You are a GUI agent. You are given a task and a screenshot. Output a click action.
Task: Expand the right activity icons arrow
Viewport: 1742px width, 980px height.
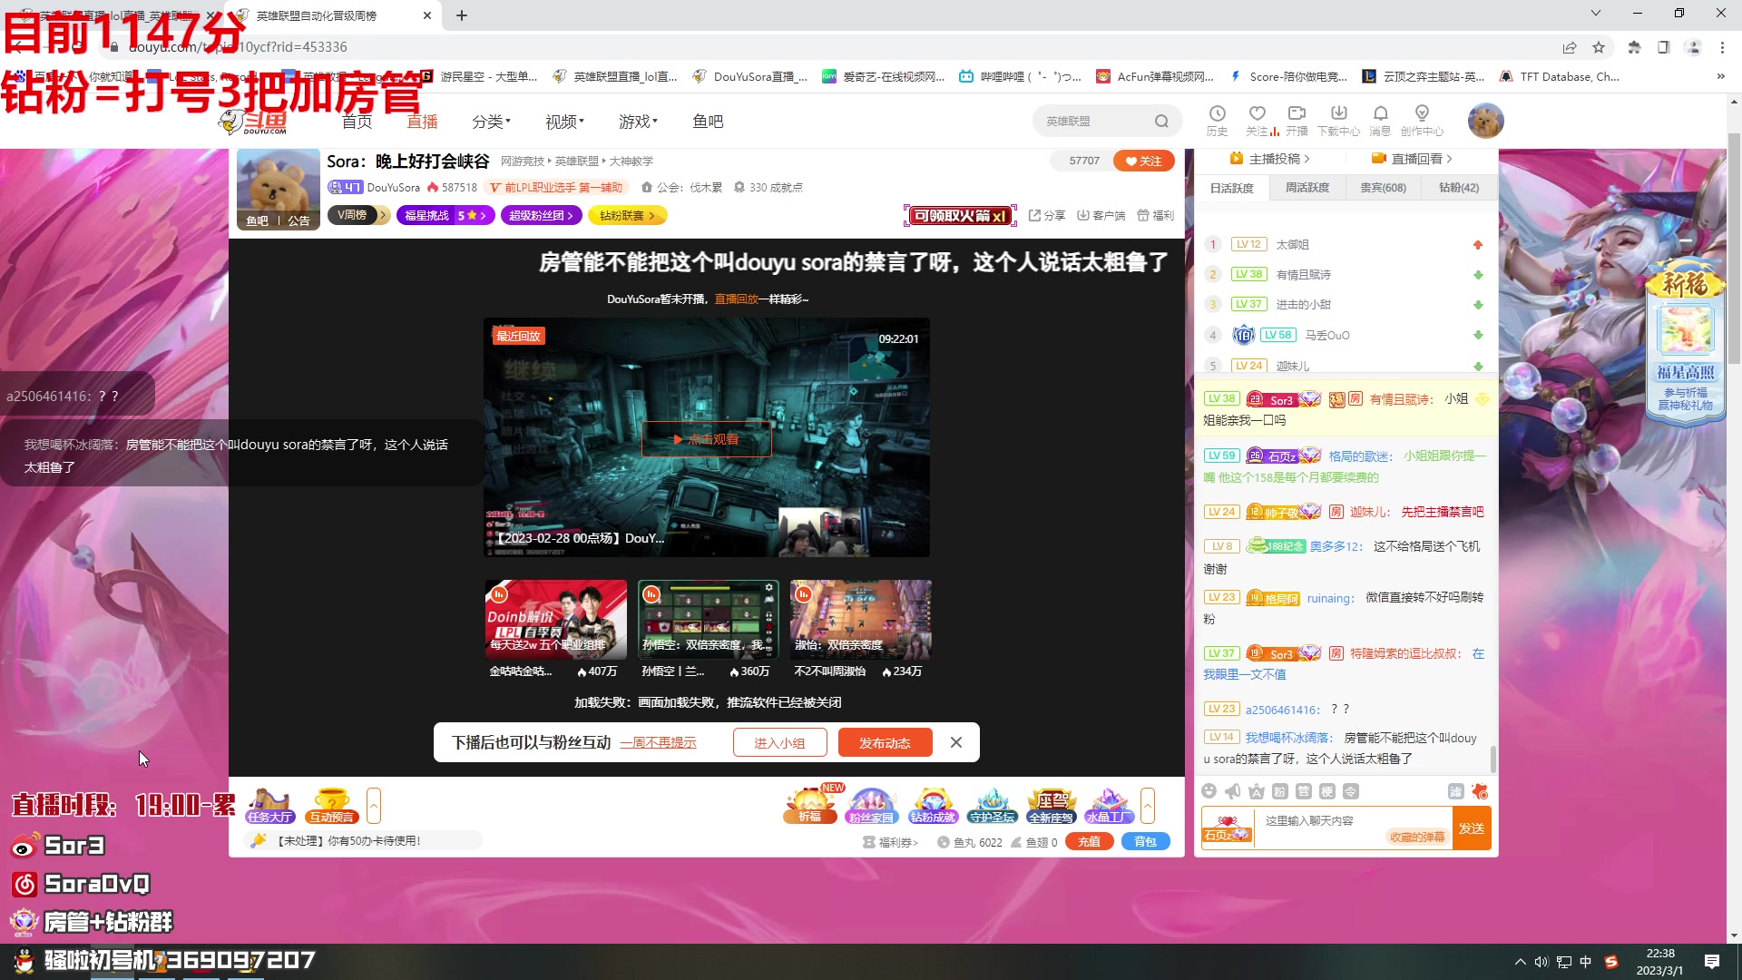pos(1148,806)
